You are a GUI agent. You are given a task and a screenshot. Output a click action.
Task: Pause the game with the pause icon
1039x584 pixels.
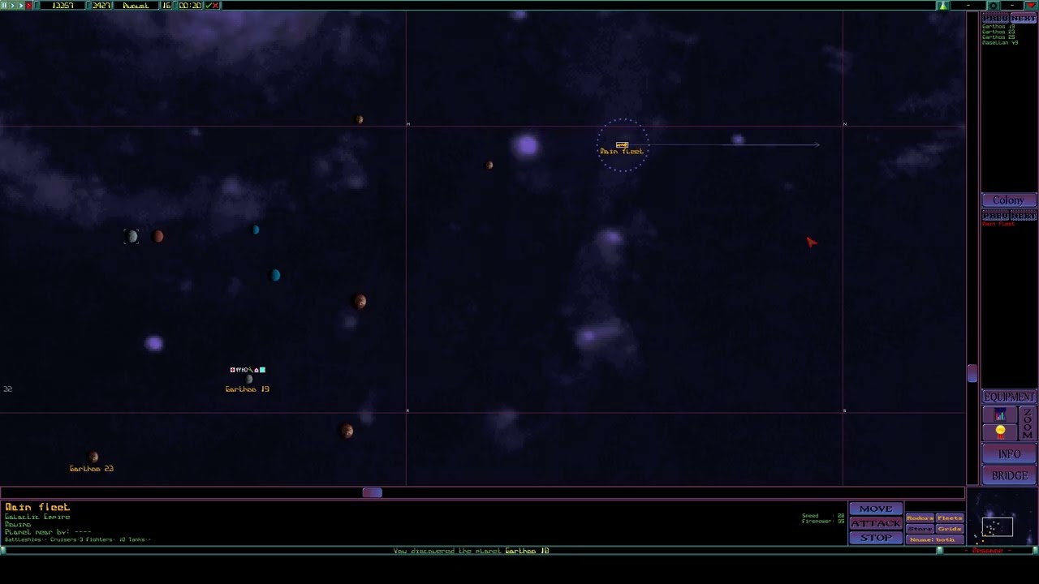coord(4,6)
